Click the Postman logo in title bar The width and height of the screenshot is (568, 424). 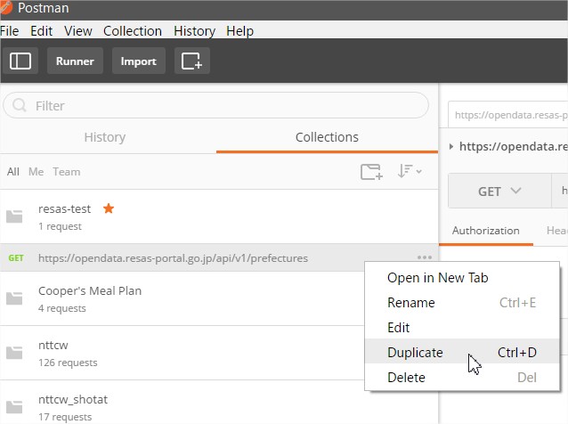(6, 7)
